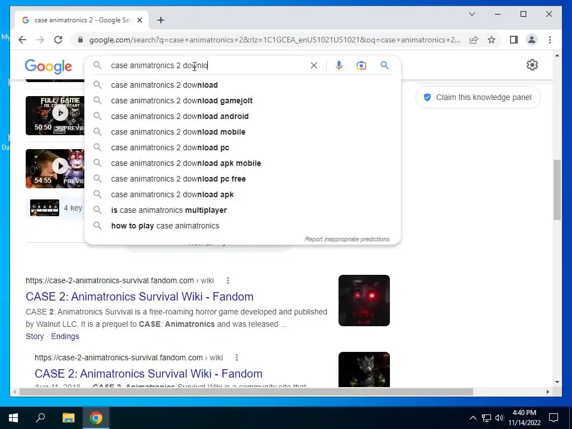Open volume control tray icon
This screenshot has height=429, width=572.
point(499,418)
